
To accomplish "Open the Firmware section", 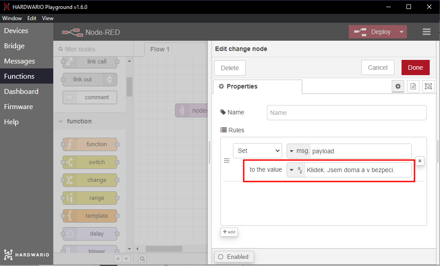I will pos(26,106).
